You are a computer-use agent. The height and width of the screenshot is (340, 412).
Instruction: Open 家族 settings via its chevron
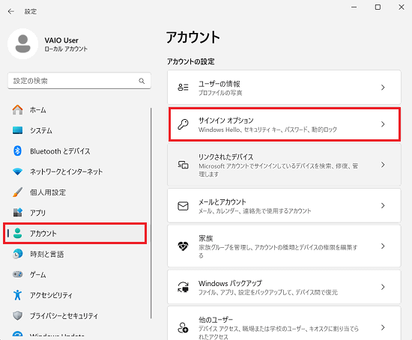(x=383, y=246)
